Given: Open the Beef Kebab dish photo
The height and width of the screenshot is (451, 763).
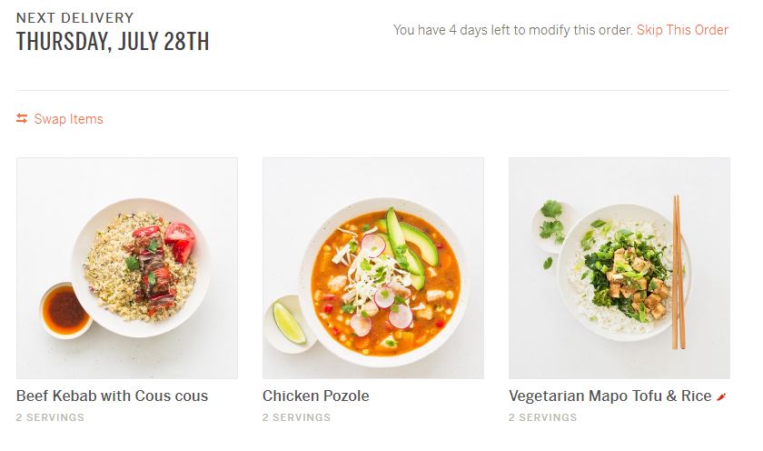Looking at the screenshot, I should [x=127, y=268].
